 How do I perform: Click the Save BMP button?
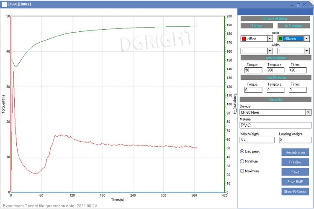[295, 182]
